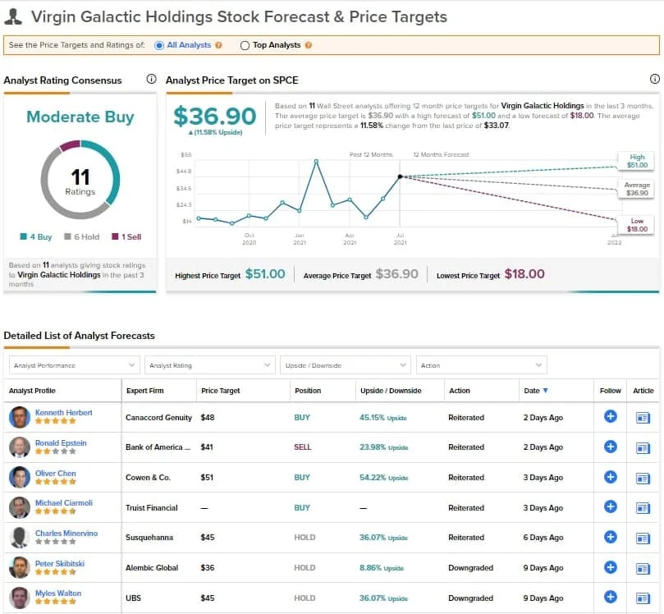Click the help icon next to Top Analysts

coord(309,45)
